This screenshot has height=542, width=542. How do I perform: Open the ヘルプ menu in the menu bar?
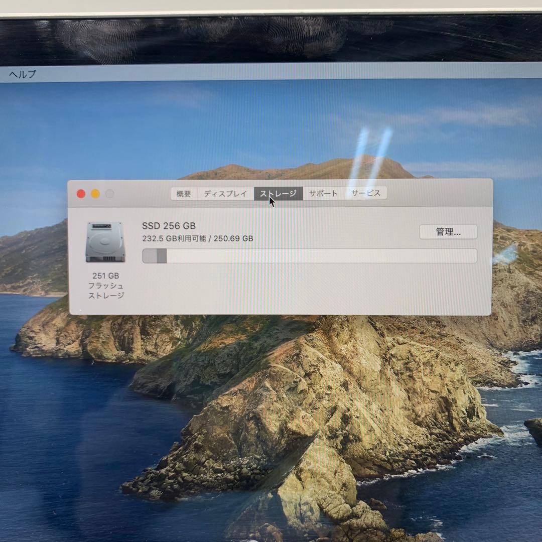click(x=22, y=74)
